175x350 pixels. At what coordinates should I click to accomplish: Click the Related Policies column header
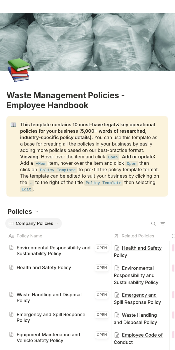[x=138, y=236]
